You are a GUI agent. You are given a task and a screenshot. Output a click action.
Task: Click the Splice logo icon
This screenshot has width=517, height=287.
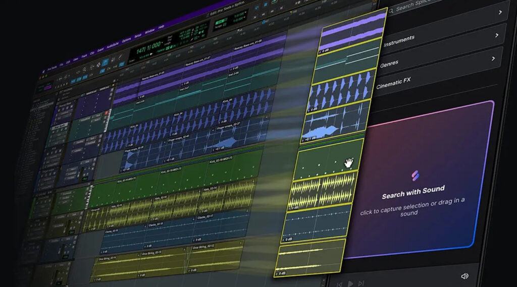415,176
